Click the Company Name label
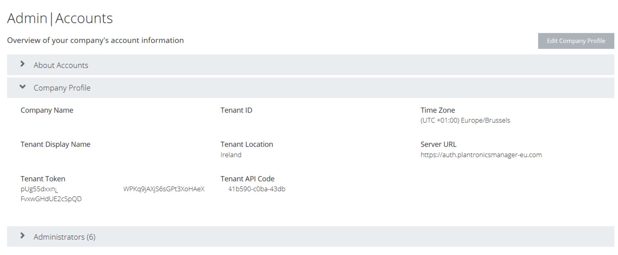The width and height of the screenshot is (618, 255). point(47,110)
